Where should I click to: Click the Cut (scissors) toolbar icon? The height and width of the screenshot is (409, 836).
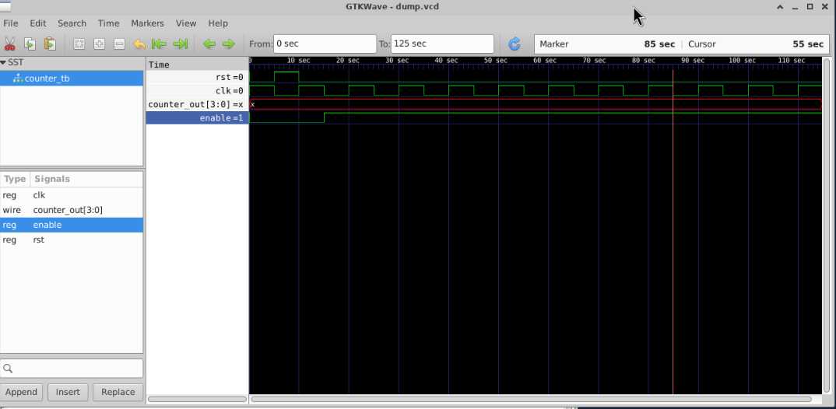[11, 44]
